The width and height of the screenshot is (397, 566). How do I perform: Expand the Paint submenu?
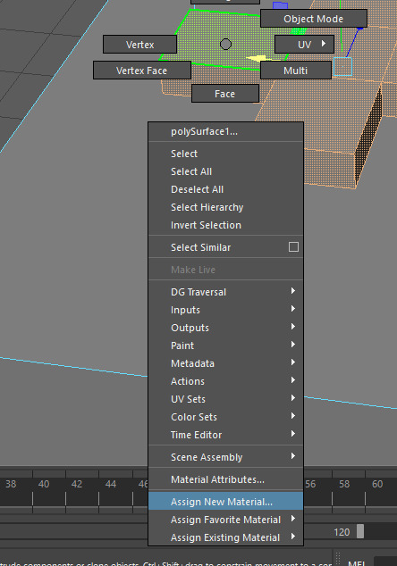pos(225,345)
